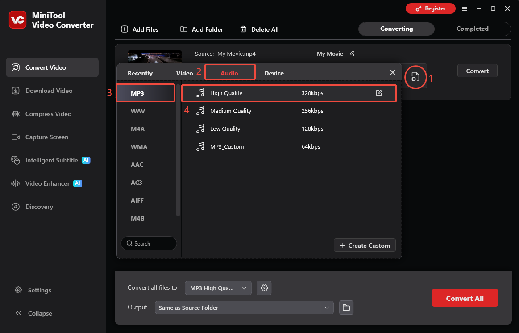Click the format list scrollbar
The width and height of the screenshot is (519, 333).
pos(178,150)
